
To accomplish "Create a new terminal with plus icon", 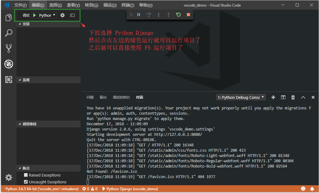I will (273, 97).
